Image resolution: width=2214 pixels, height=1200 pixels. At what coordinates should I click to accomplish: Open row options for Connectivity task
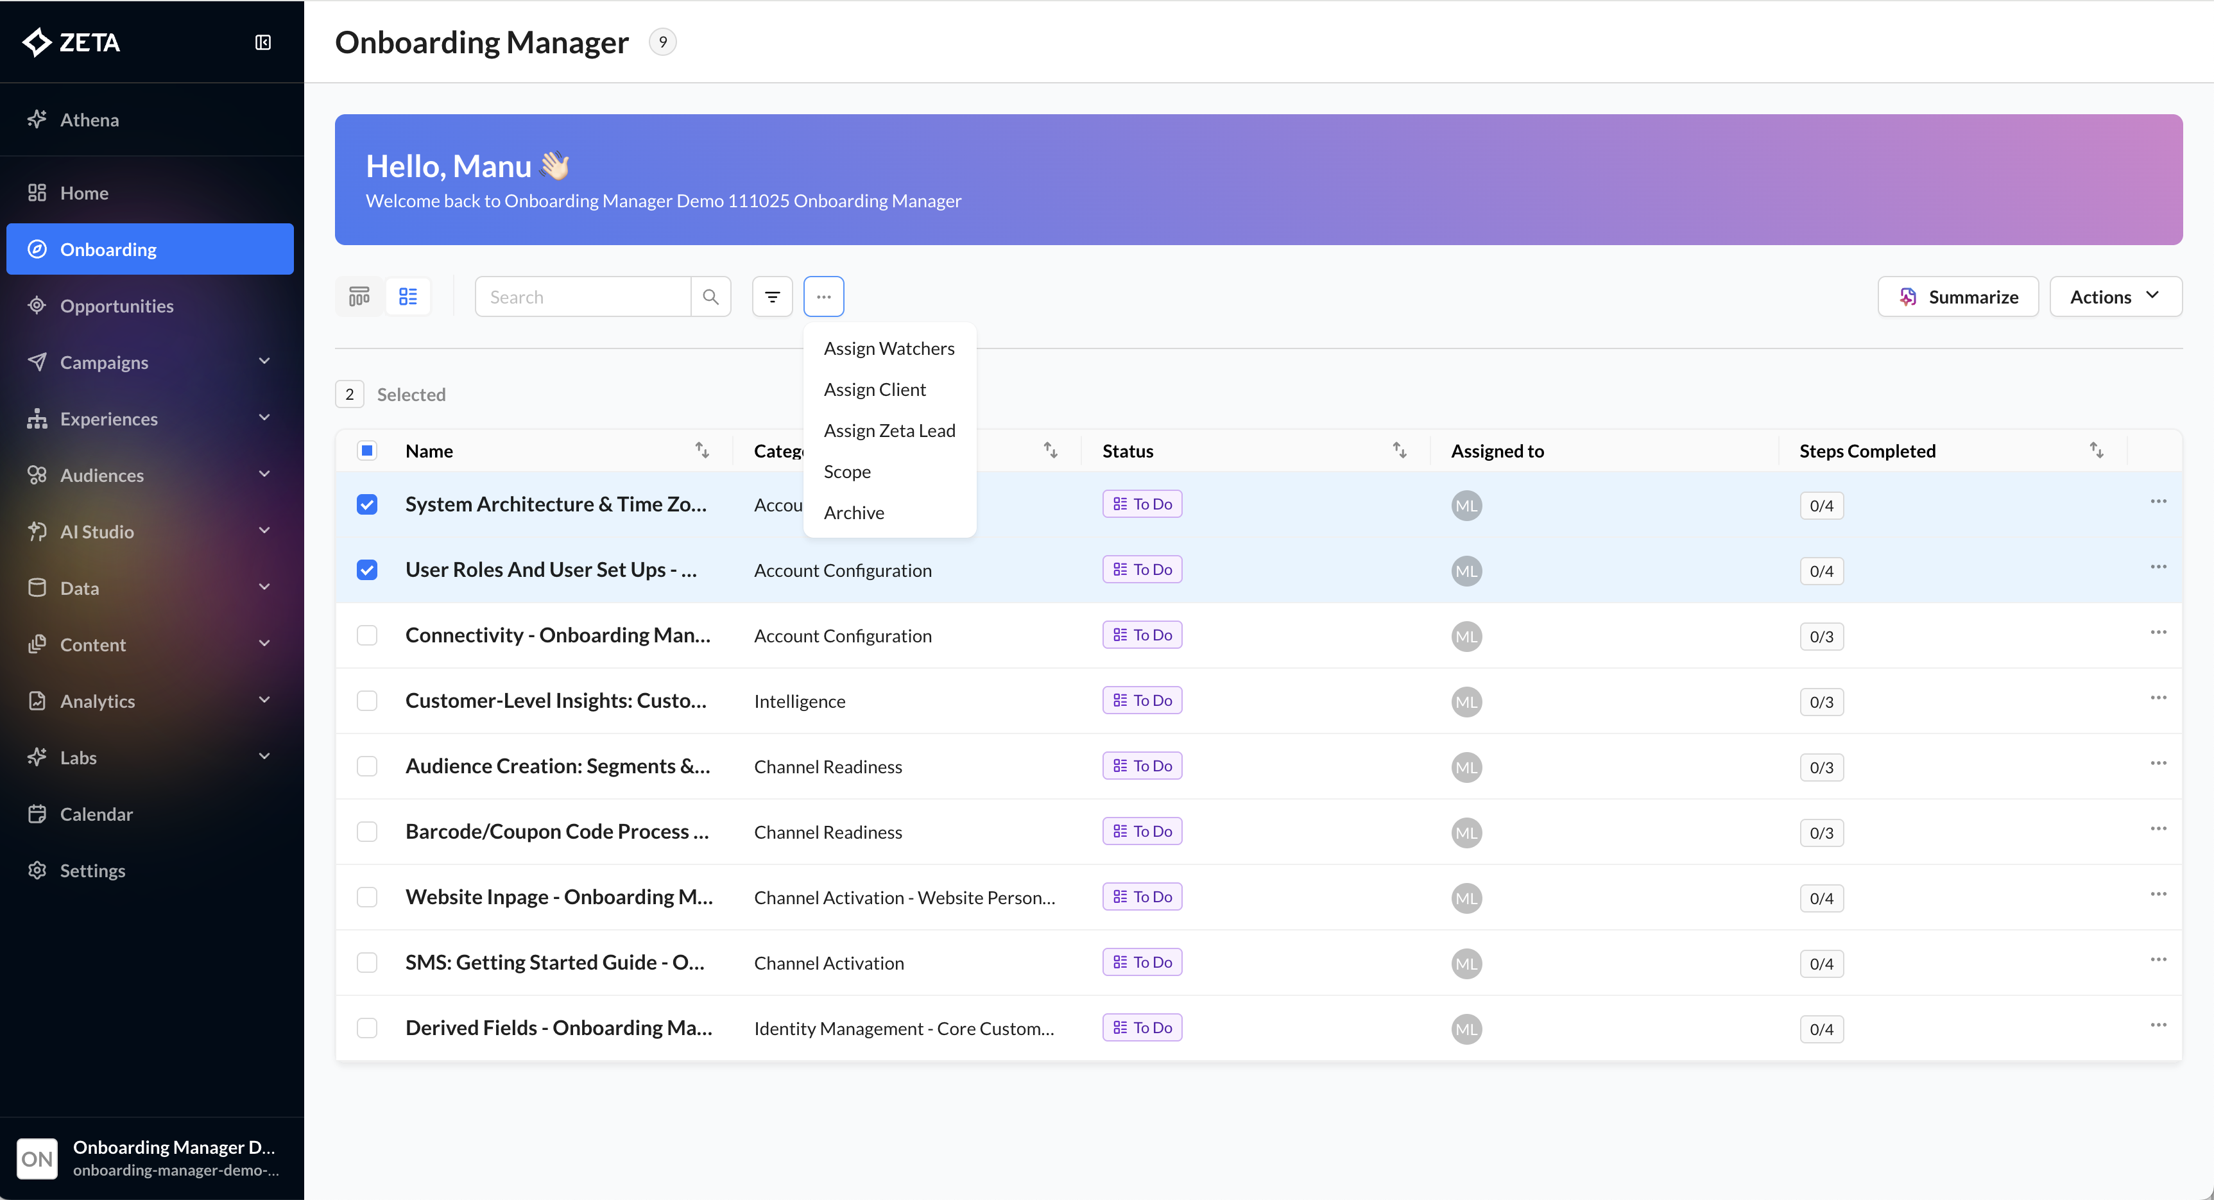(x=2158, y=633)
